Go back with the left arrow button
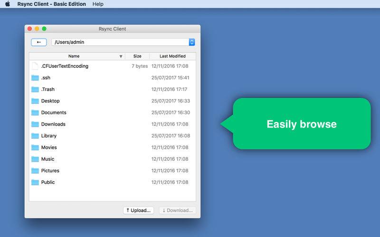This screenshot has width=380, height=237. [x=39, y=42]
